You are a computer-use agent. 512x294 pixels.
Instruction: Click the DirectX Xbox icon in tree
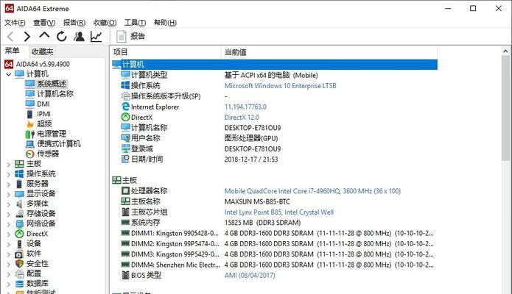19,234
